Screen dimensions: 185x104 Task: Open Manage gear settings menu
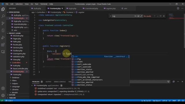tap(3, 95)
